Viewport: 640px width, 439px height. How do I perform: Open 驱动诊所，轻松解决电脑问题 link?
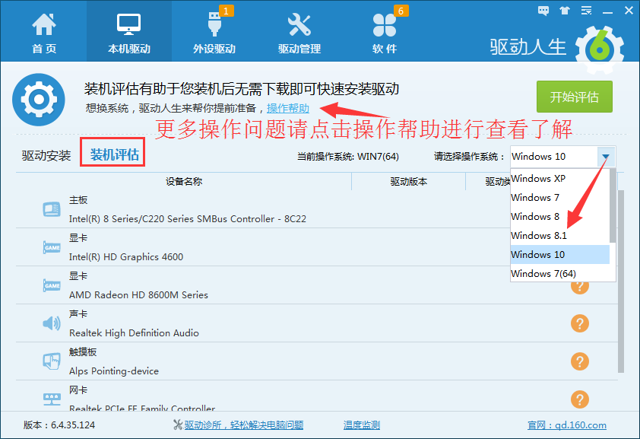pos(244,425)
